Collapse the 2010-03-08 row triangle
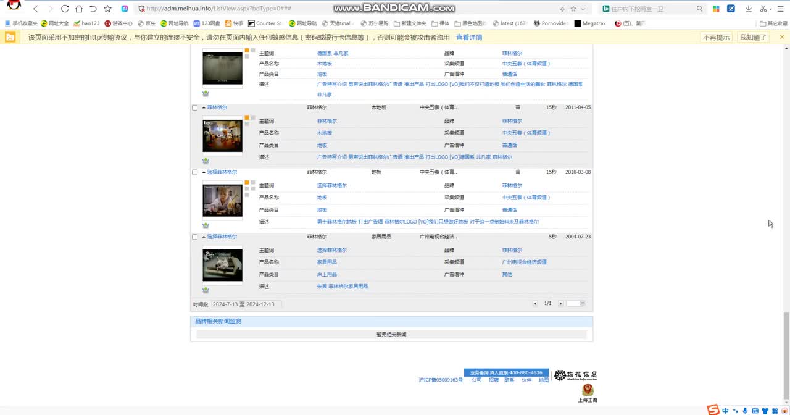This screenshot has width=790, height=415. coord(204,172)
